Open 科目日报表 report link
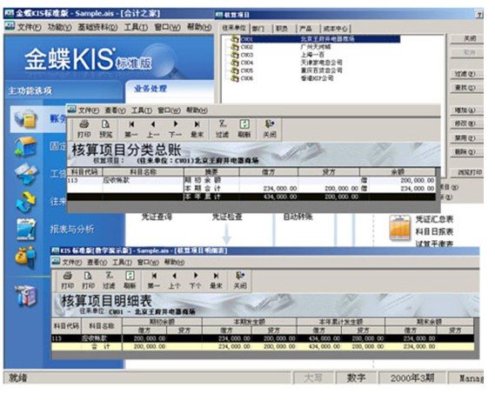 click(434, 231)
